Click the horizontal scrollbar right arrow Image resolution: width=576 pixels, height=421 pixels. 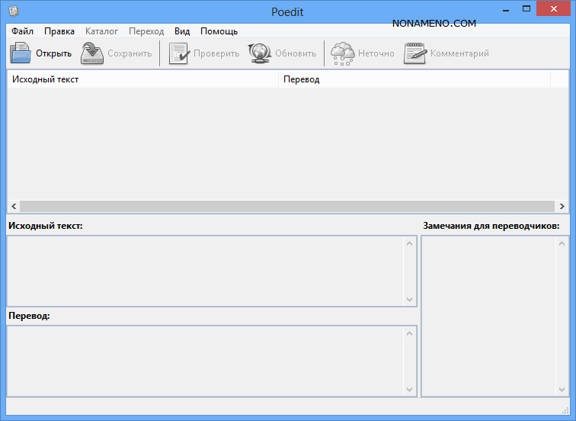click(x=562, y=207)
